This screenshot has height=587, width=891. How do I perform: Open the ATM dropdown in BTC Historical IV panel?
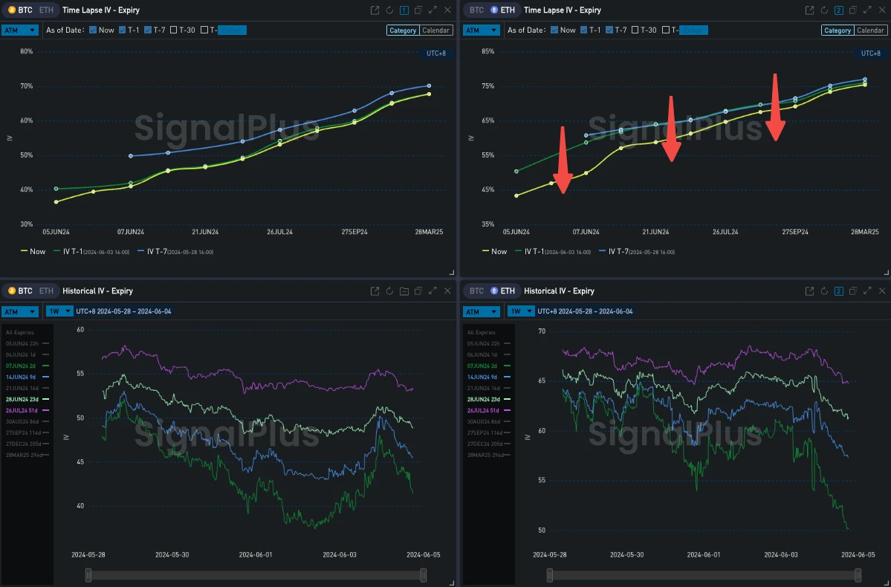(20, 311)
